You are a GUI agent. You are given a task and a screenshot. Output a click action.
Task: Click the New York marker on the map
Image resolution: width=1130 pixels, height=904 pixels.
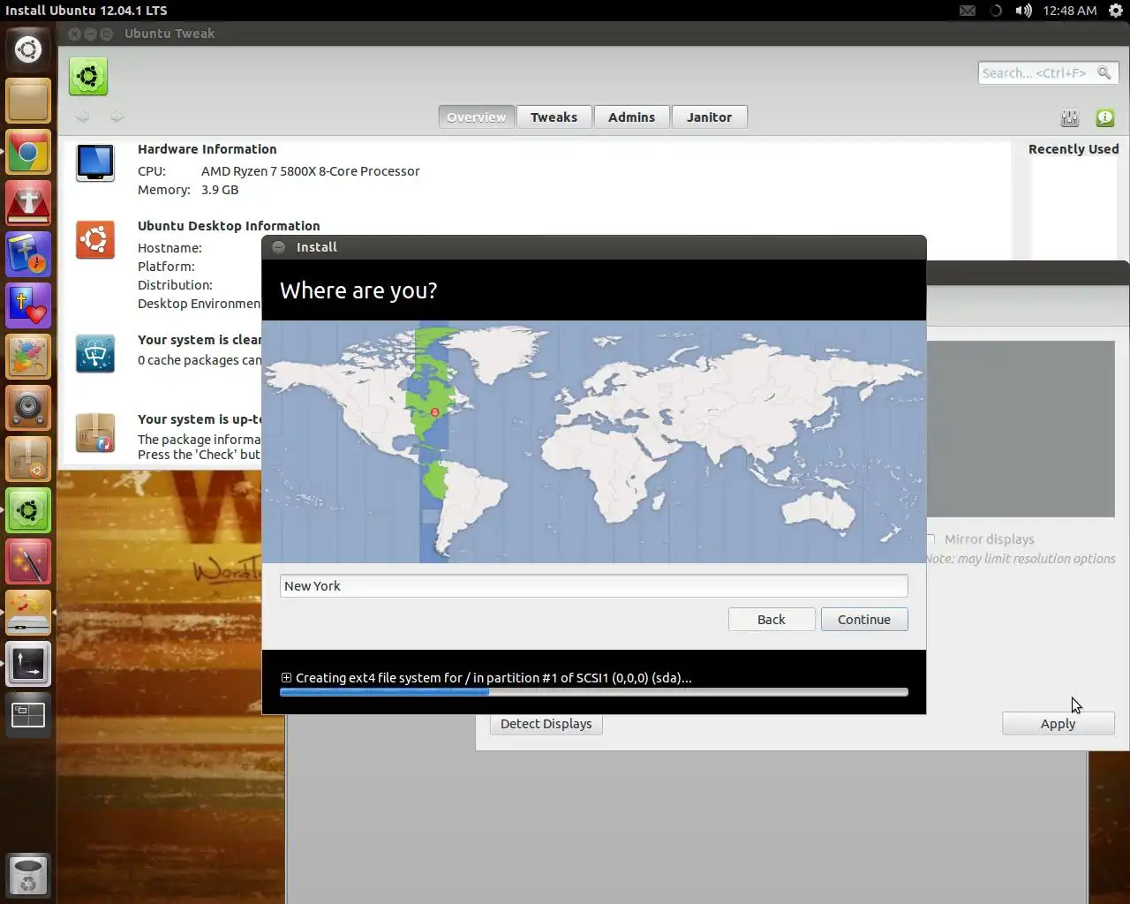tap(434, 412)
